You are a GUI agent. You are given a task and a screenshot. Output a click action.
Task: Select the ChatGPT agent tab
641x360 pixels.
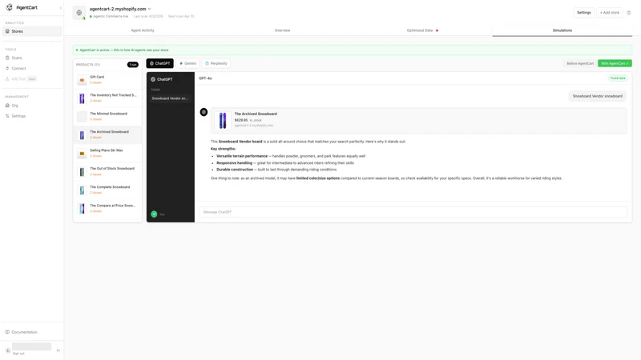click(159, 63)
